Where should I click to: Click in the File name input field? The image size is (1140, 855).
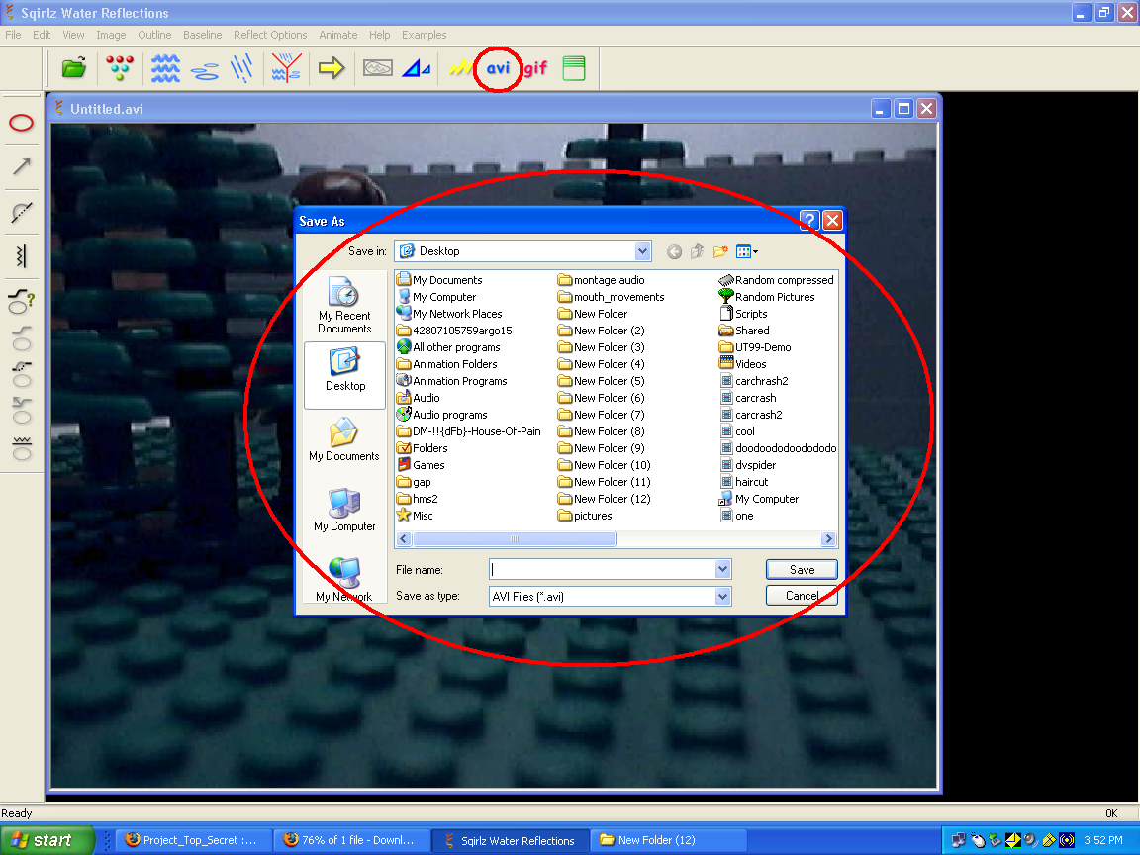click(x=603, y=569)
